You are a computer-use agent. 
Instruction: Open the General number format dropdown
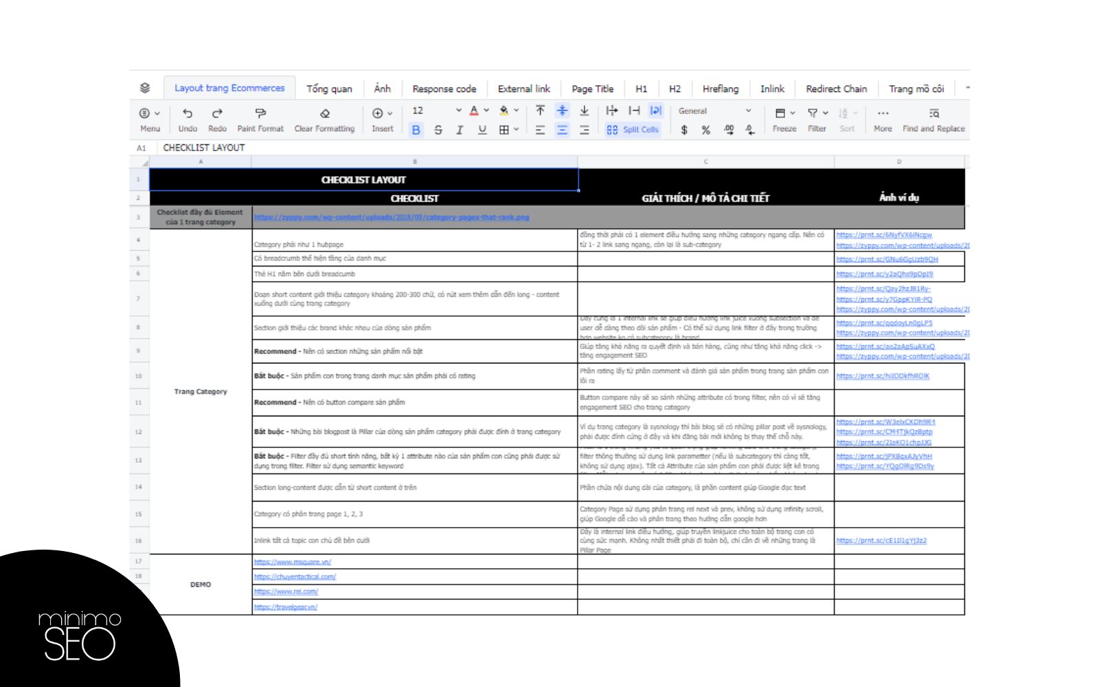pos(714,111)
